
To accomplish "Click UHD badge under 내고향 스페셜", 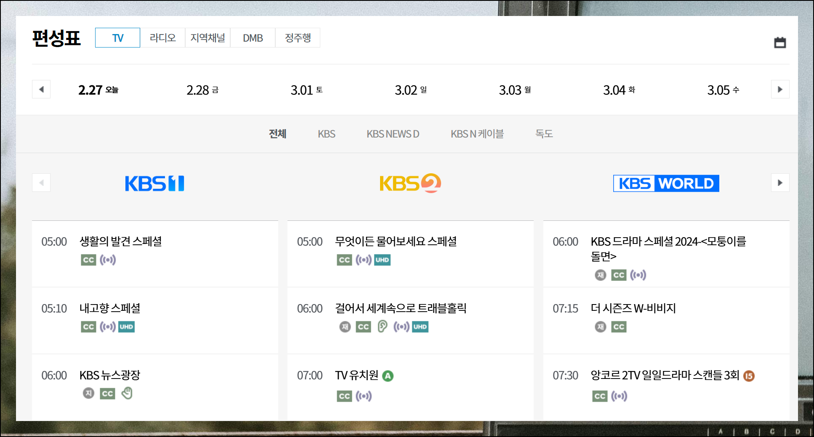I will coord(126,327).
